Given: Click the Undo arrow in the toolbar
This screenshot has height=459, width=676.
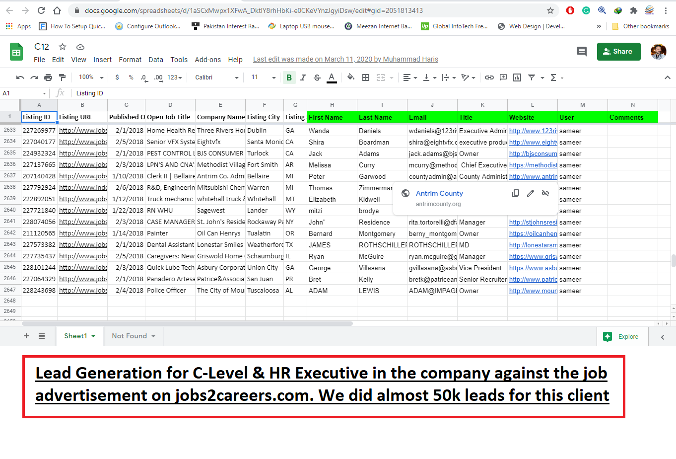Looking at the screenshot, I should 20,77.
